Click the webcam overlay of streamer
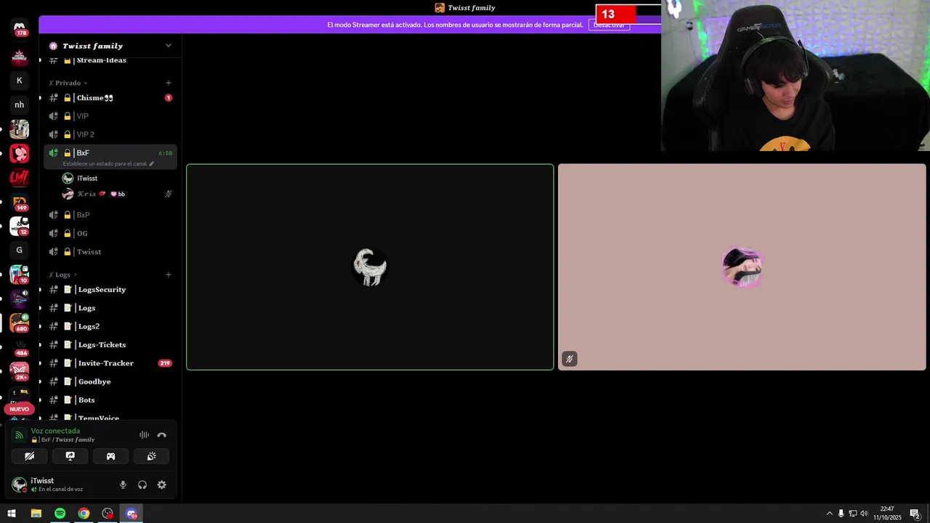The height and width of the screenshot is (523, 930). click(796, 76)
